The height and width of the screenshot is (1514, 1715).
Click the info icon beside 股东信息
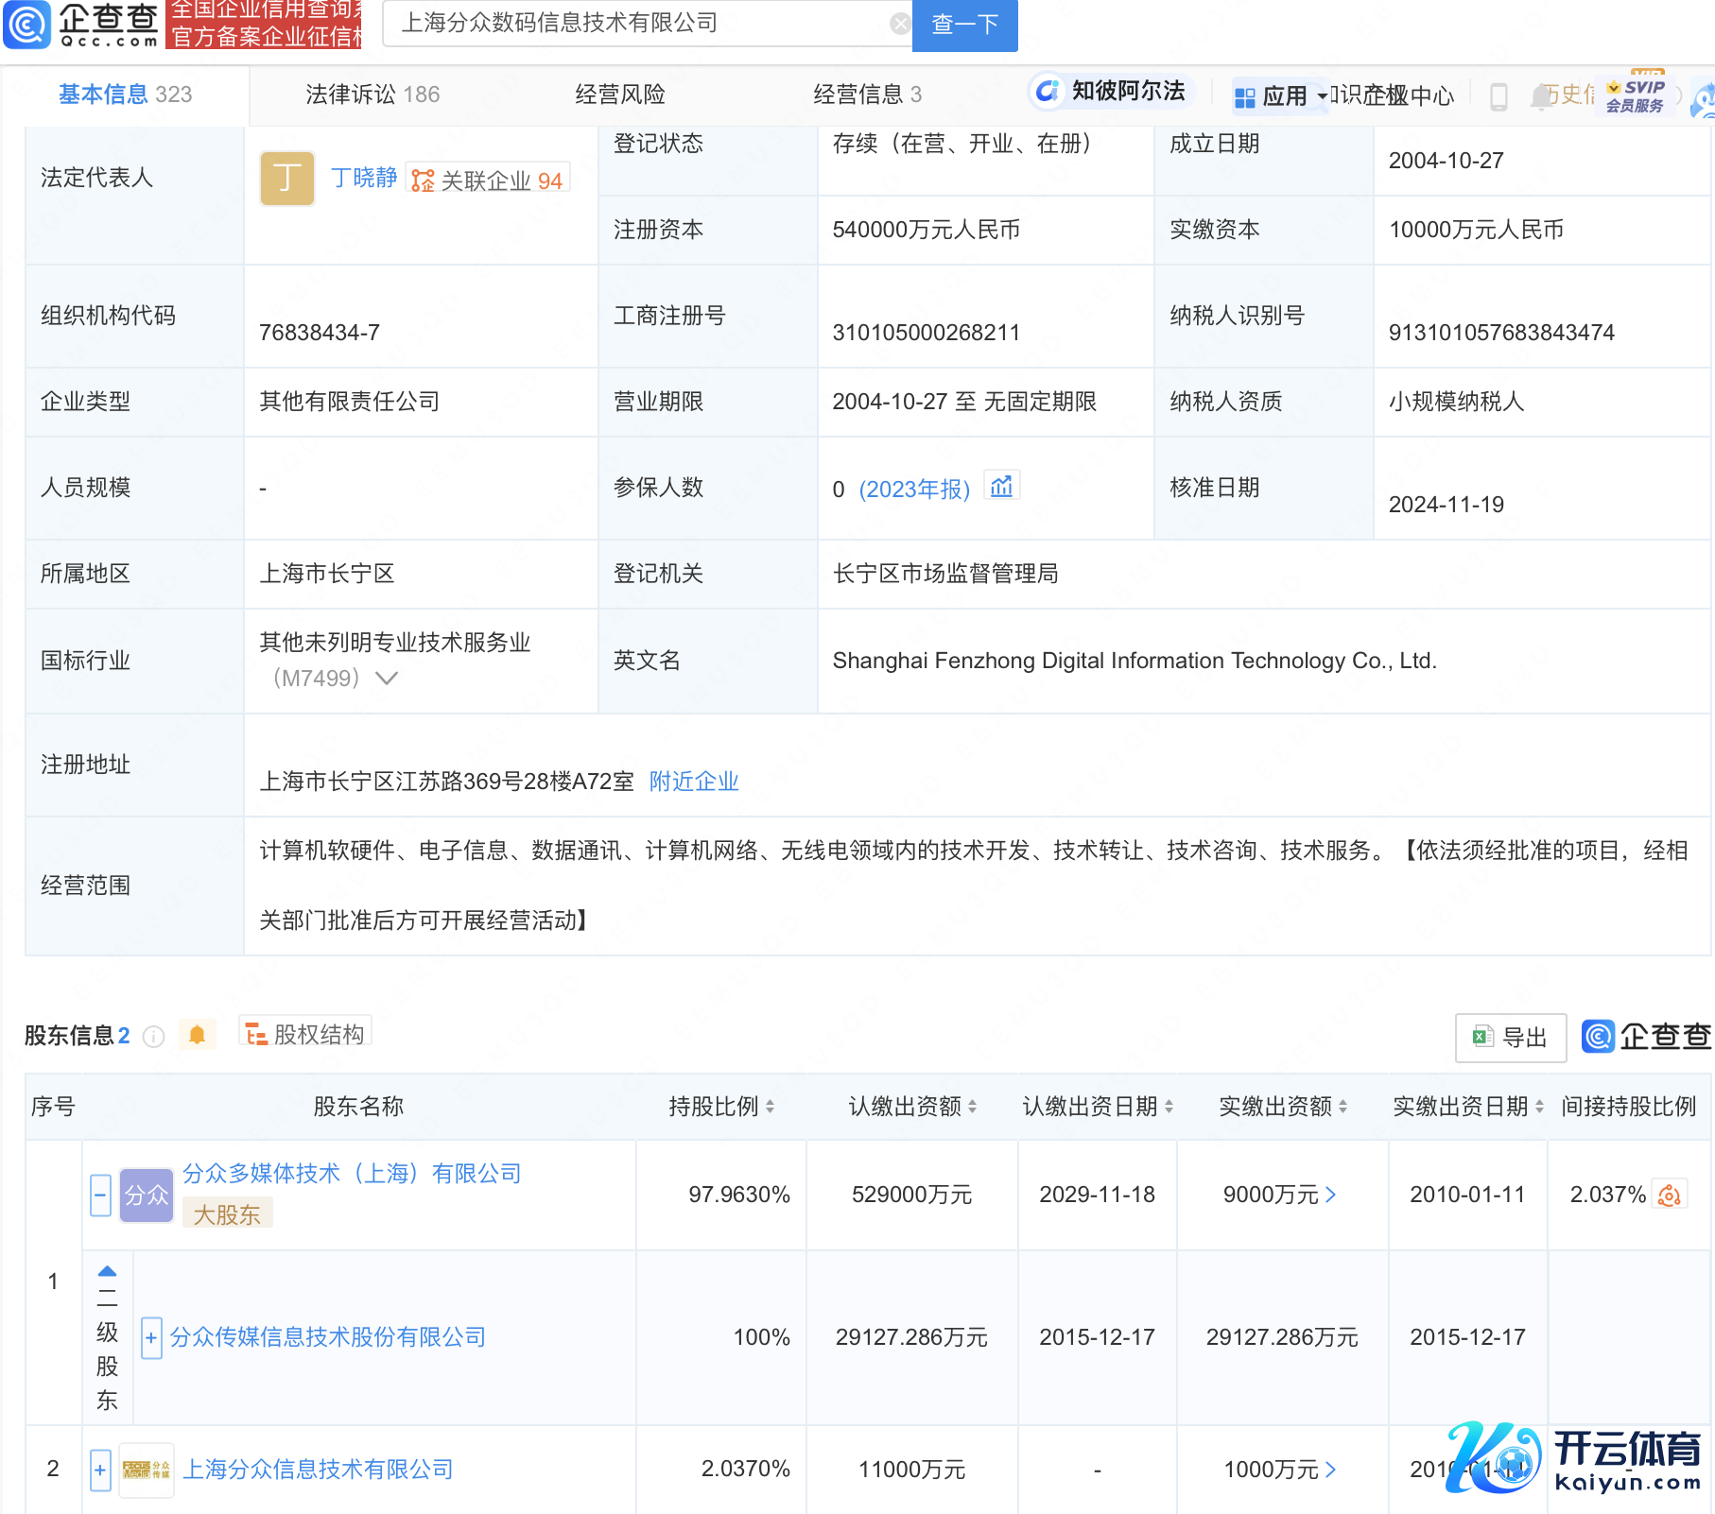(153, 1037)
